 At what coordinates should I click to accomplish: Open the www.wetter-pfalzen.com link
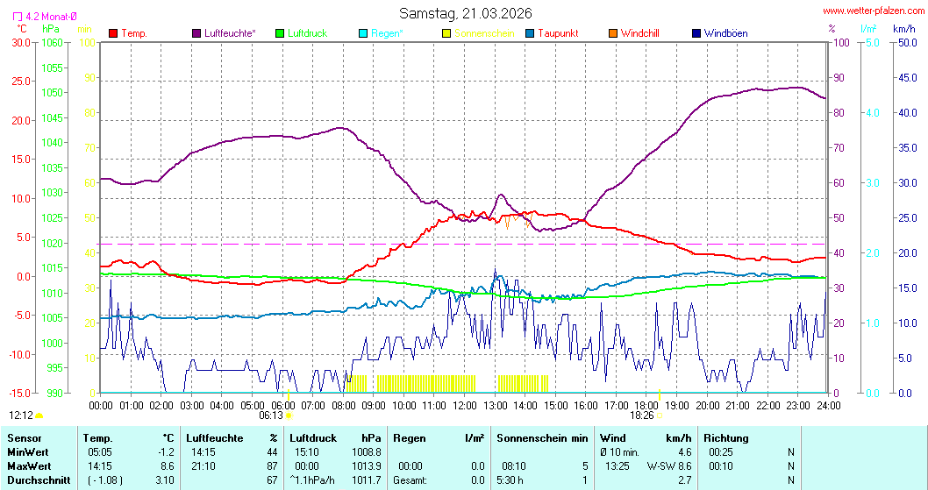(873, 11)
